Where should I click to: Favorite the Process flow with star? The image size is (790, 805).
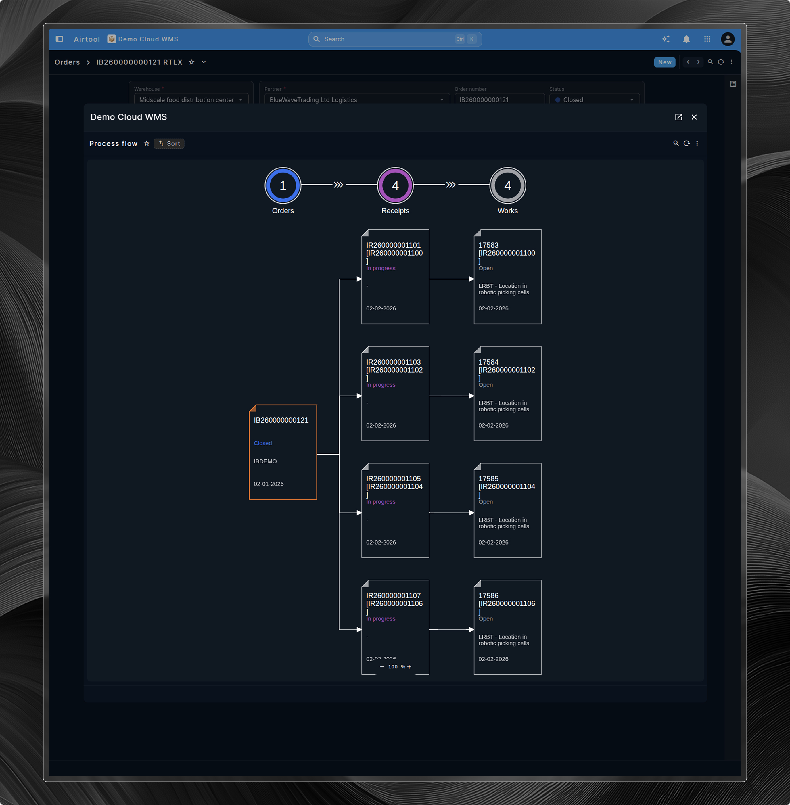click(146, 143)
